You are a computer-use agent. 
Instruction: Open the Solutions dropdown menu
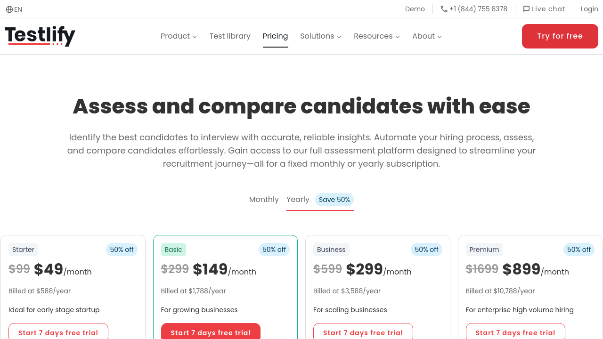(320, 36)
